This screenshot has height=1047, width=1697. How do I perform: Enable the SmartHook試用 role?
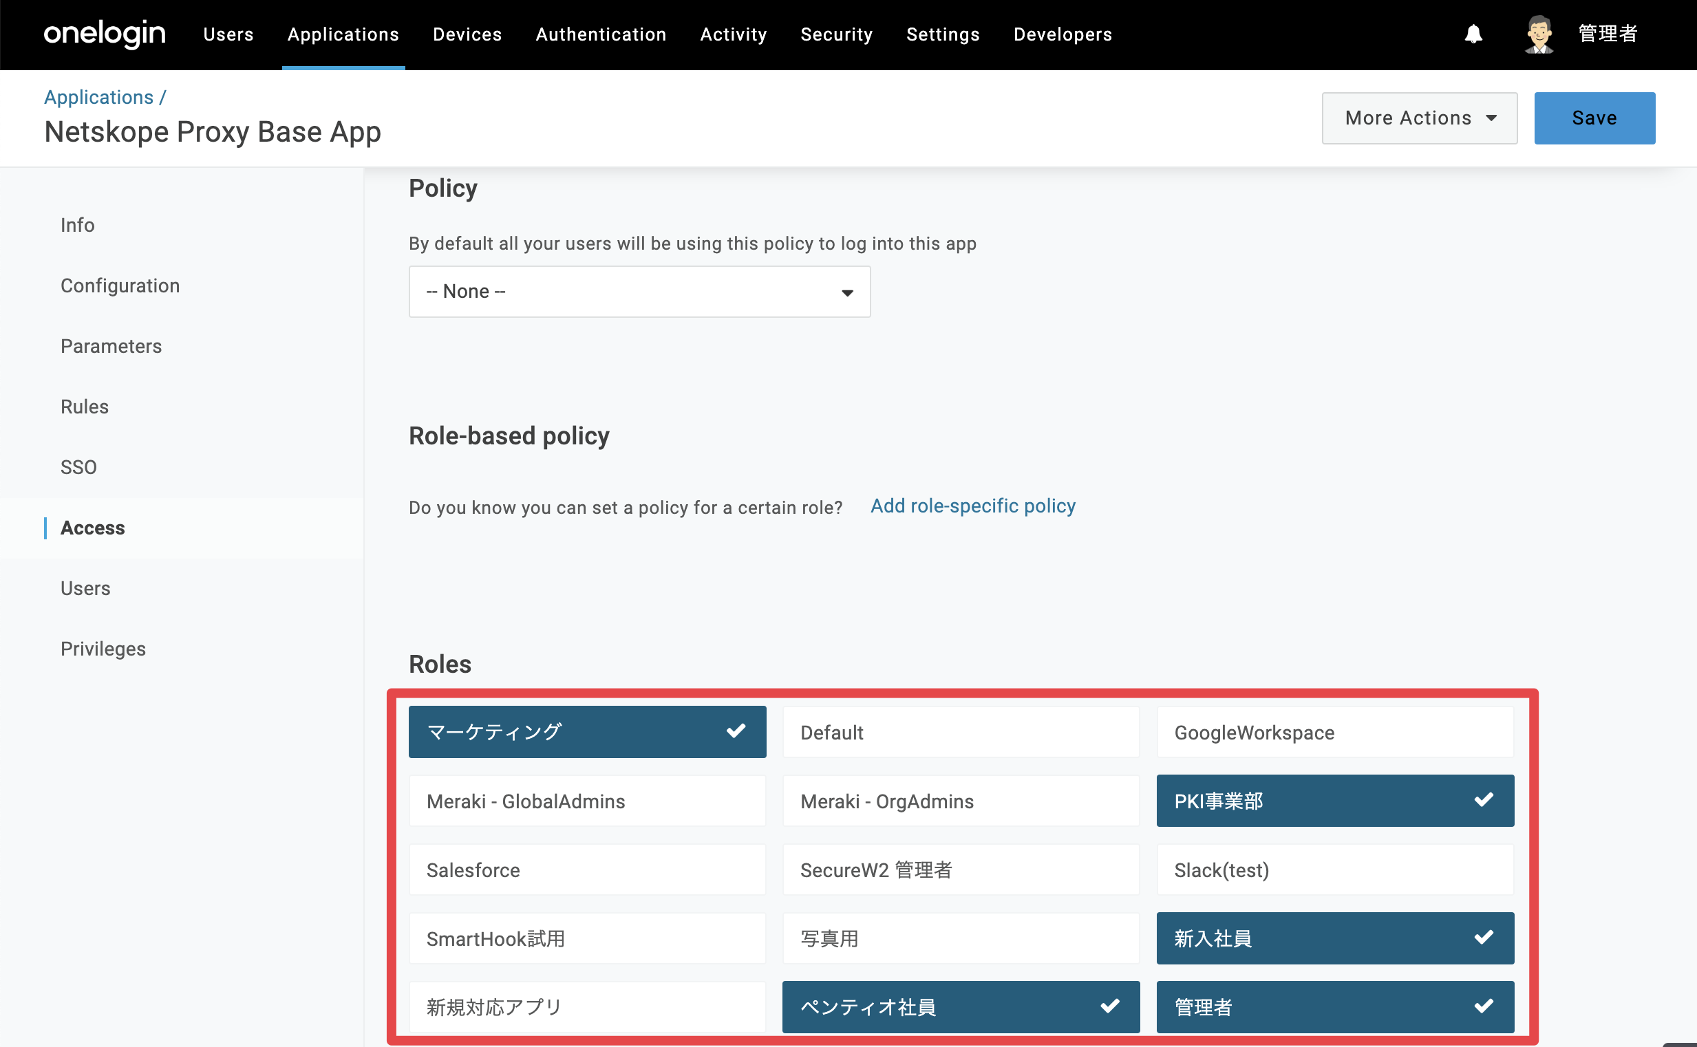588,938
